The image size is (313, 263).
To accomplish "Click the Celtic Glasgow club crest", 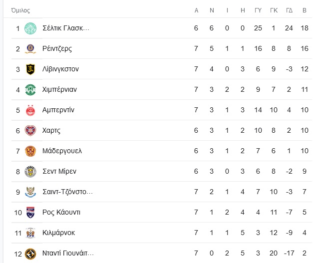I will 30,28.
